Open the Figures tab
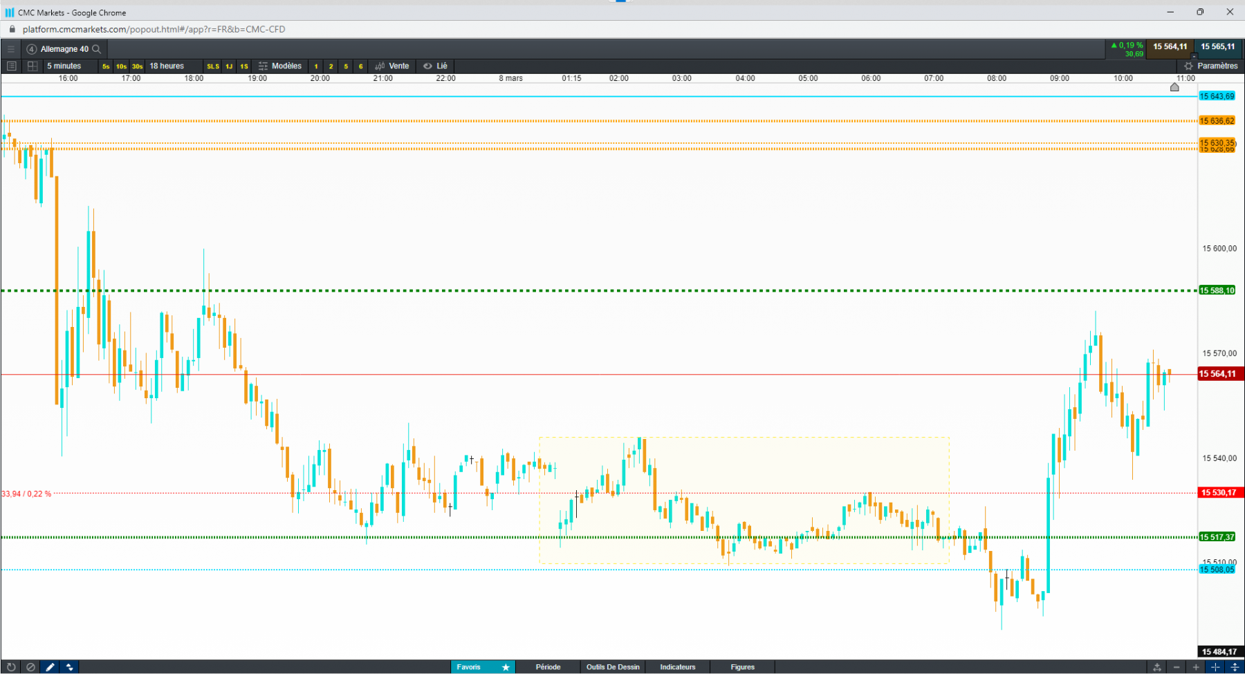The width and height of the screenshot is (1245, 674). 743,667
